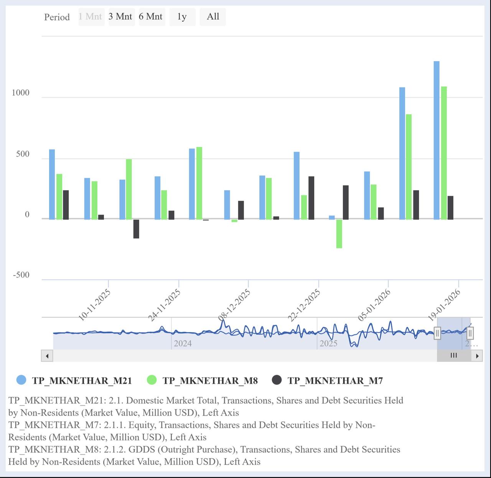Click the scrollbar thumb grip
The width and height of the screenshot is (491, 478).
click(454, 355)
